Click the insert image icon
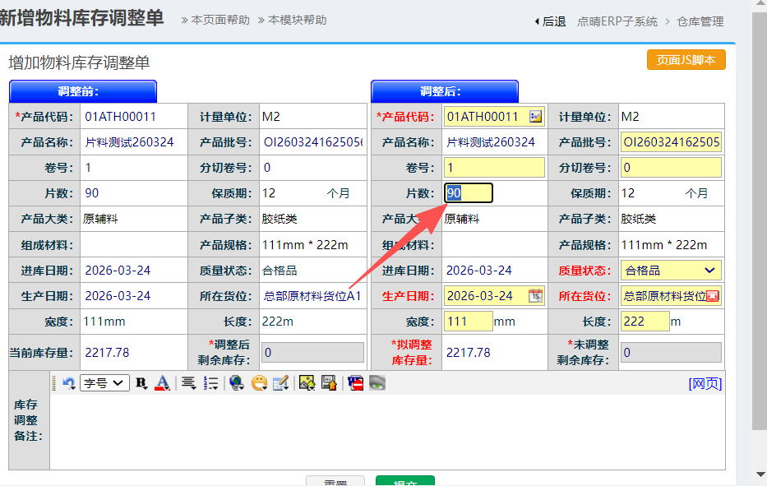This screenshot has height=486, width=767. (307, 382)
